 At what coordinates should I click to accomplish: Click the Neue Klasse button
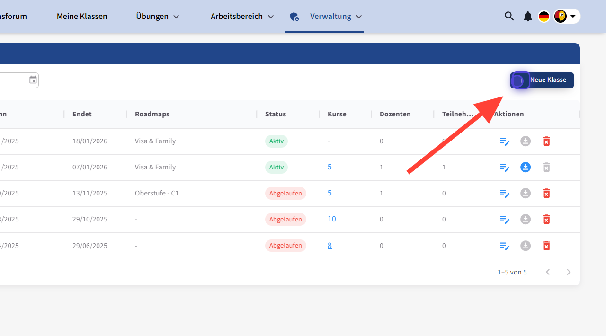tap(542, 80)
